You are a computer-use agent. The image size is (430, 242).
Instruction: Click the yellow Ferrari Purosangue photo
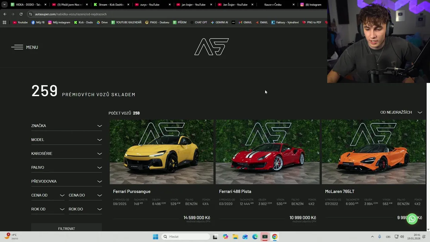pyautogui.click(x=162, y=152)
